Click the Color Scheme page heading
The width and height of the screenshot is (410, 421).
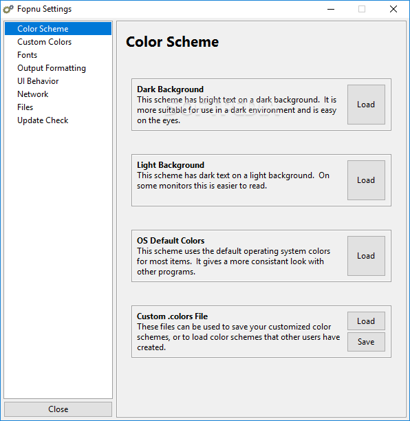pyautogui.click(x=173, y=42)
